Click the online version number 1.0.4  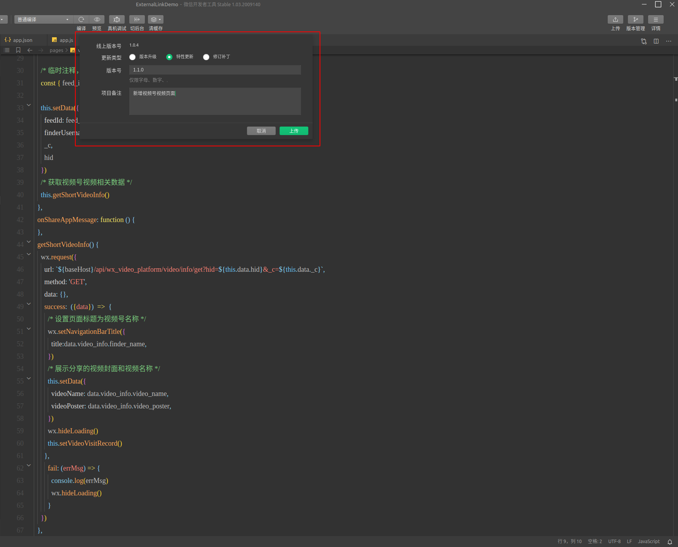click(x=134, y=45)
